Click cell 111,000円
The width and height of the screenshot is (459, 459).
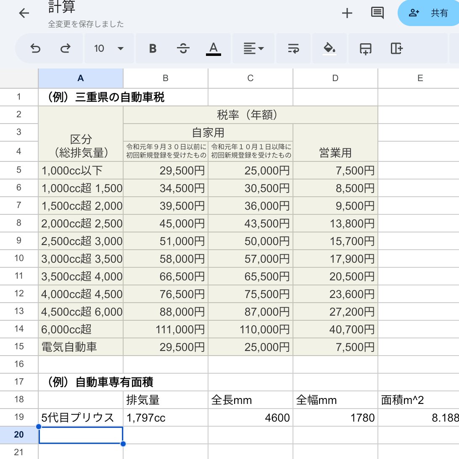tap(165, 329)
